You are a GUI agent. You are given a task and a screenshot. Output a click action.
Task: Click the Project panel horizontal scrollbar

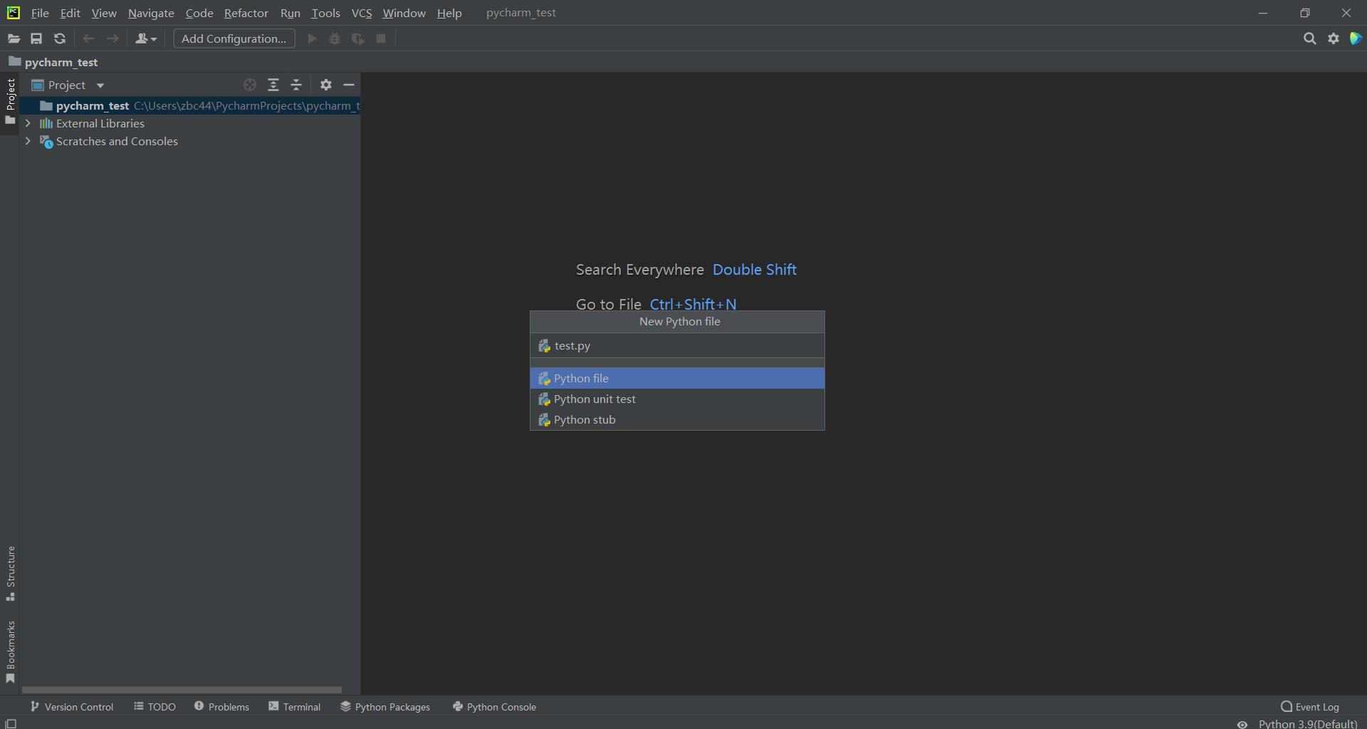(x=182, y=690)
